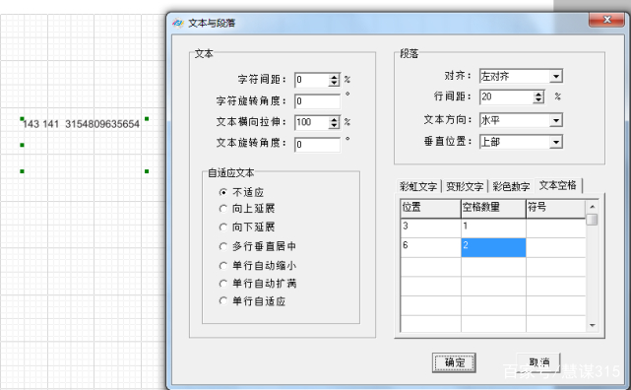This screenshot has width=631, height=390.
Task: Increase 文本横向拉伸 with the up arrow
Action: [334, 119]
